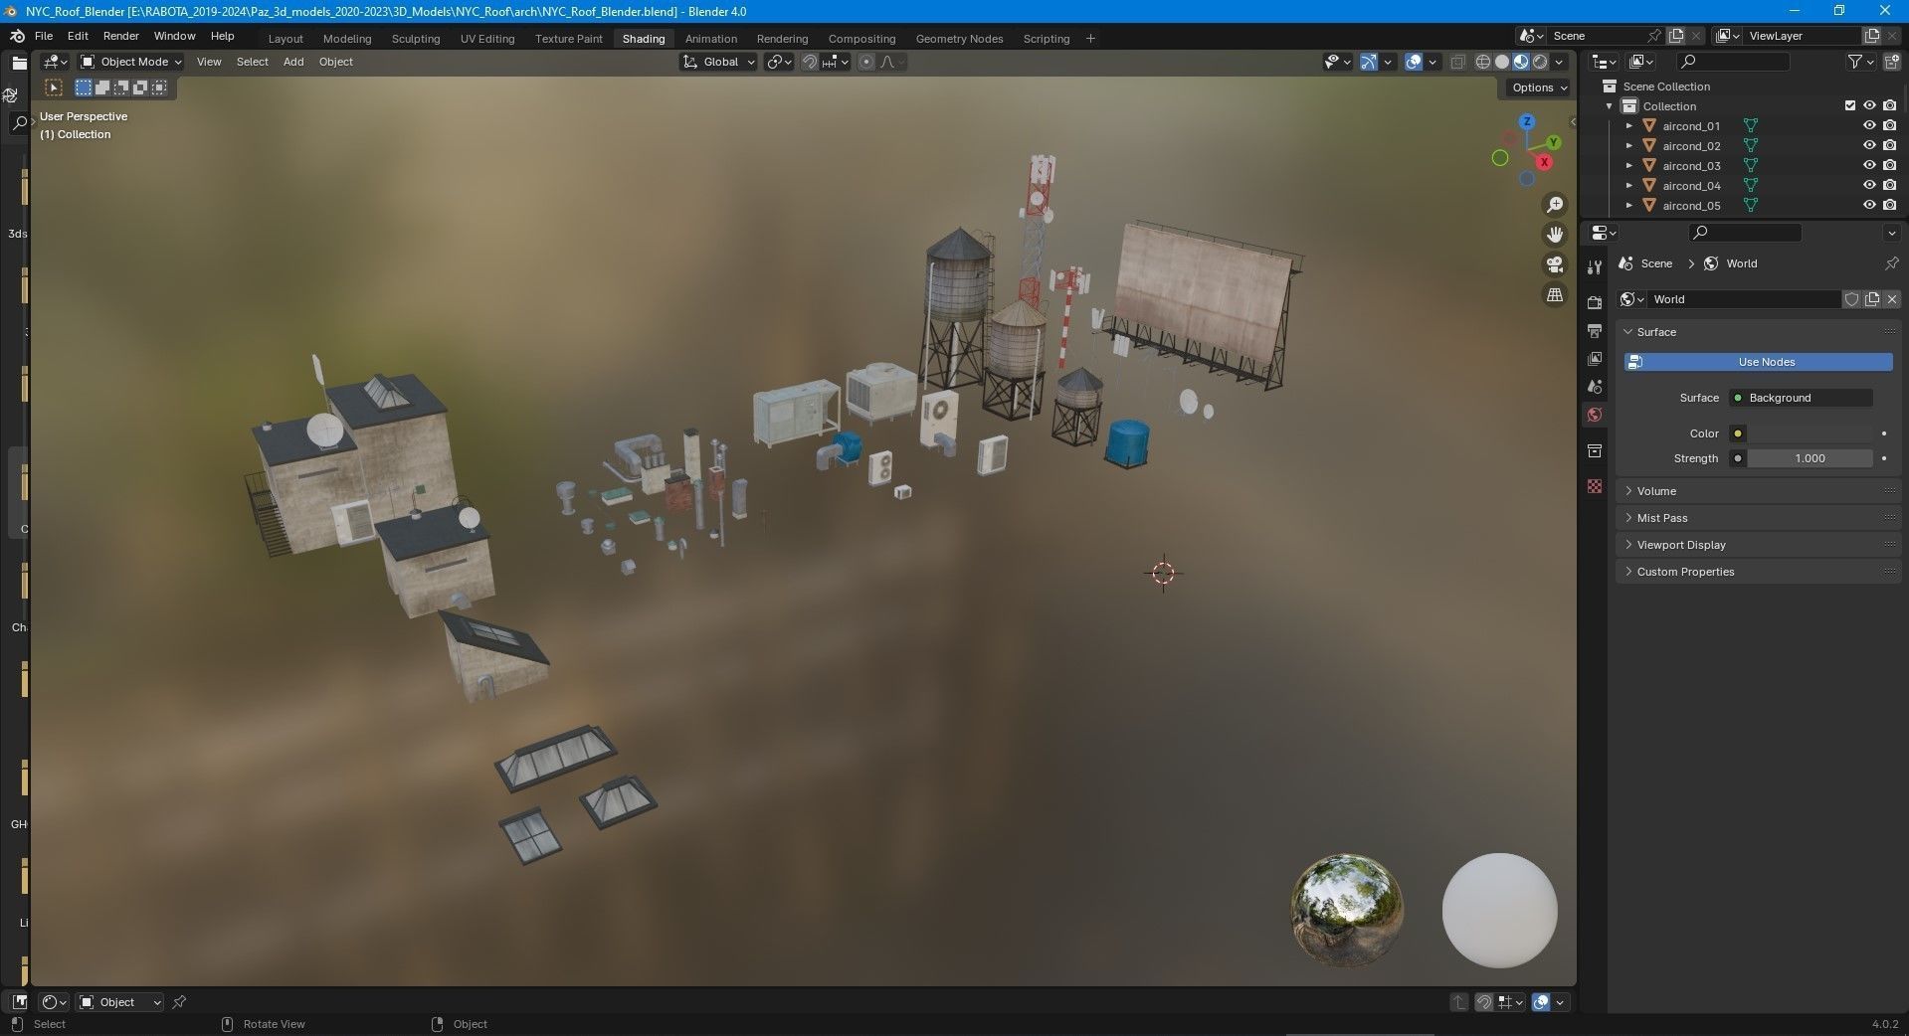This screenshot has height=1036, width=1909.
Task: Open the shading options dropdown arrow
Action: (x=1560, y=62)
